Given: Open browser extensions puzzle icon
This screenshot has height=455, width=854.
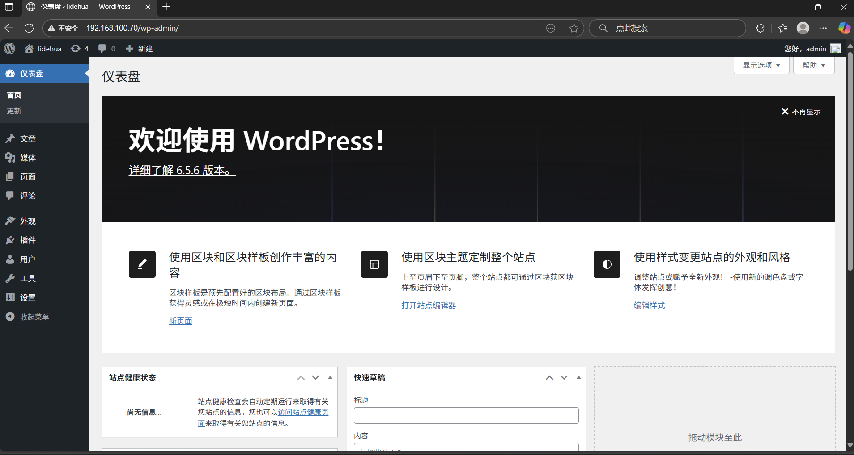Looking at the screenshot, I should 760,28.
